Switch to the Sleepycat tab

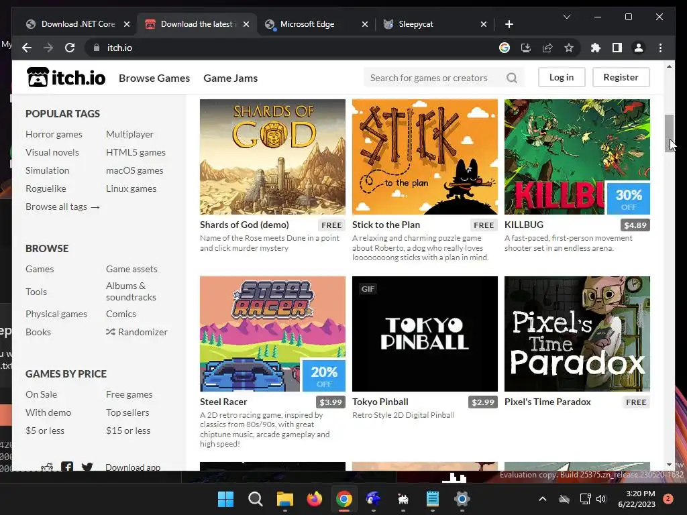coord(435,24)
